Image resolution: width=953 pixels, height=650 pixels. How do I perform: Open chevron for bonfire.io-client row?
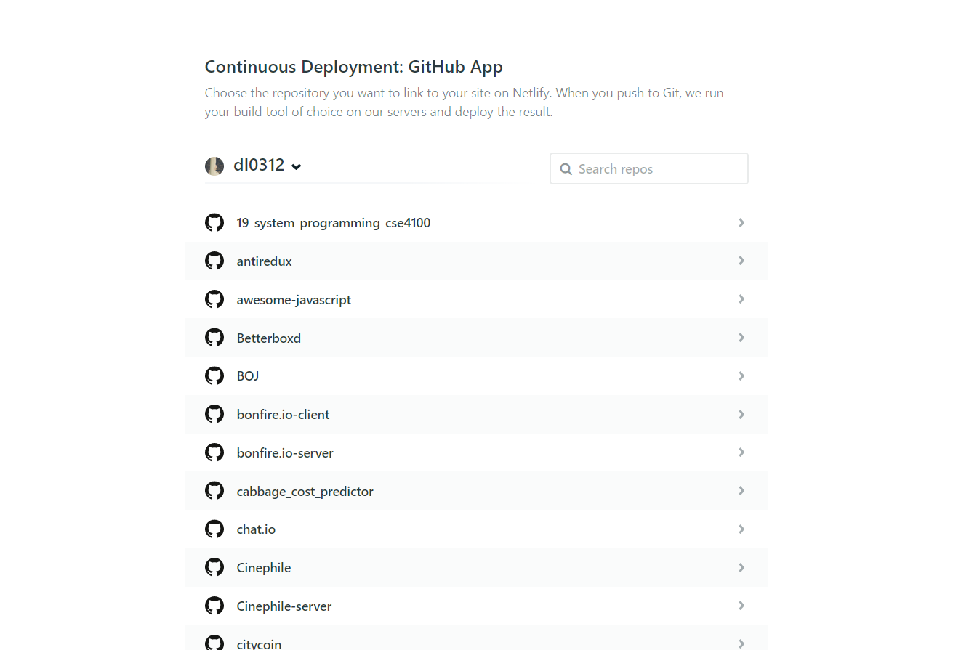pos(741,414)
